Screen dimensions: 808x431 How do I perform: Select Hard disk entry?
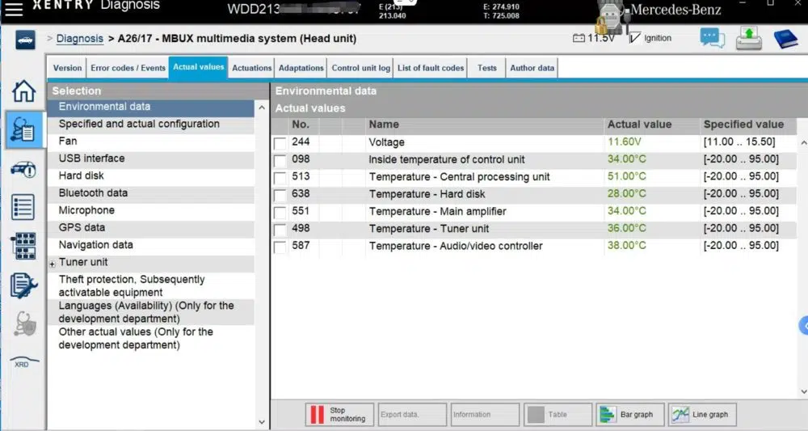pyautogui.click(x=151, y=175)
